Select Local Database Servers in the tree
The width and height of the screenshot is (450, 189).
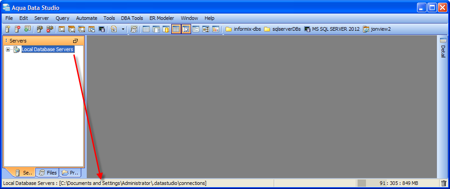click(x=47, y=49)
